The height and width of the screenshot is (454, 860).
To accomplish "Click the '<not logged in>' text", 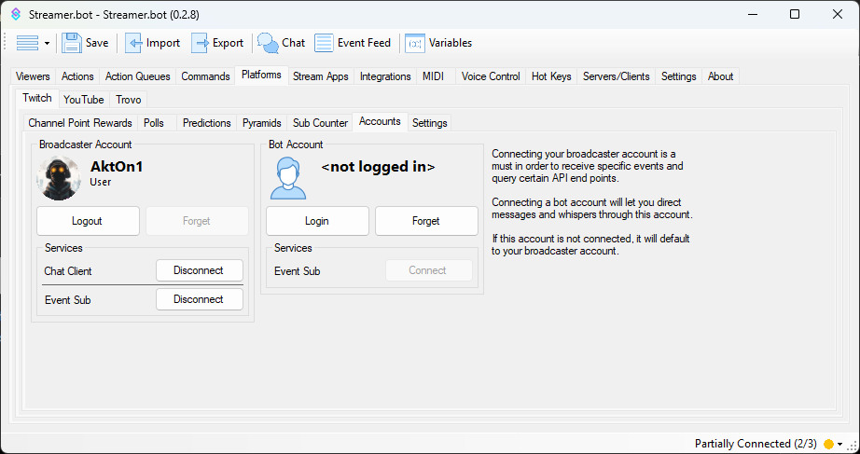I will [379, 167].
